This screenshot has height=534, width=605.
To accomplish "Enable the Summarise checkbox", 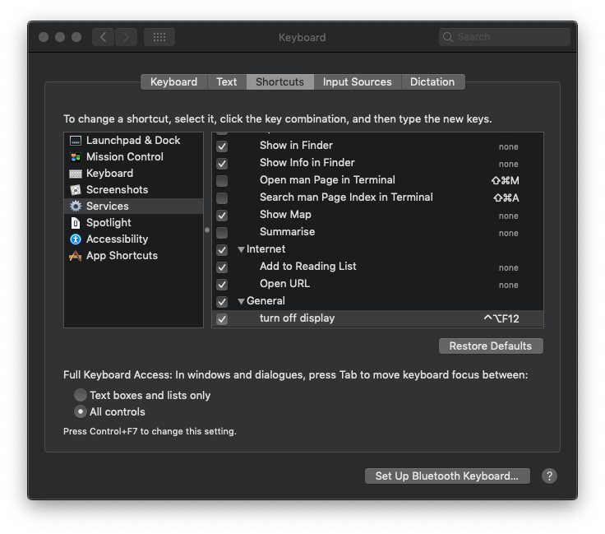I will pos(222,233).
